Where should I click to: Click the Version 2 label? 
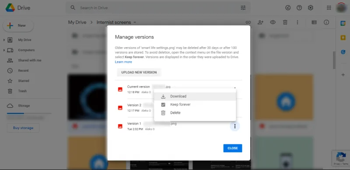(x=134, y=105)
